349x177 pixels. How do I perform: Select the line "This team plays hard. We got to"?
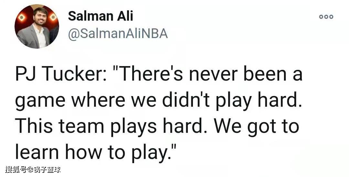(157, 127)
